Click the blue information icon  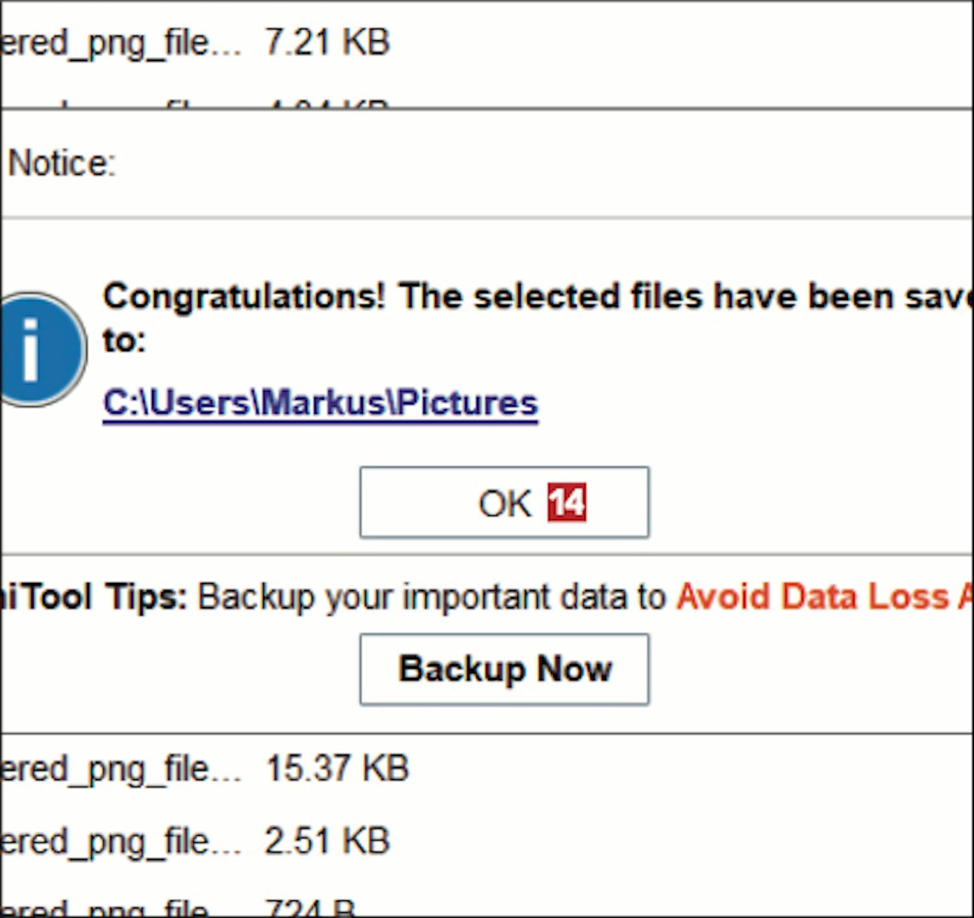tap(39, 350)
